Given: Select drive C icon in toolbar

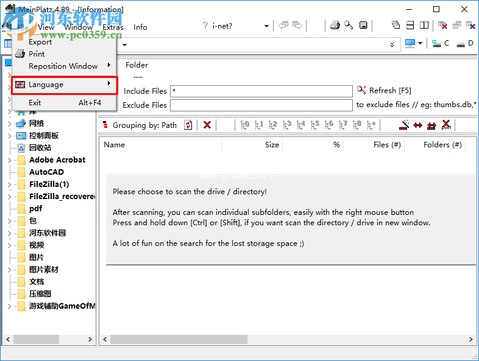Looking at the screenshot, I should coord(440,44).
